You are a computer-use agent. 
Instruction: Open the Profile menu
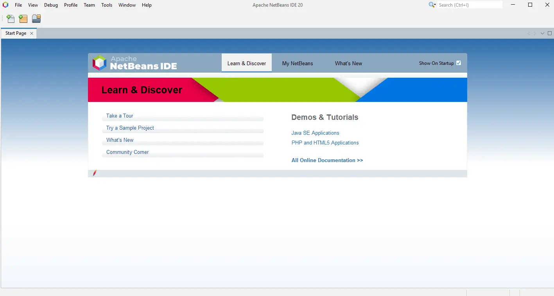[71, 5]
